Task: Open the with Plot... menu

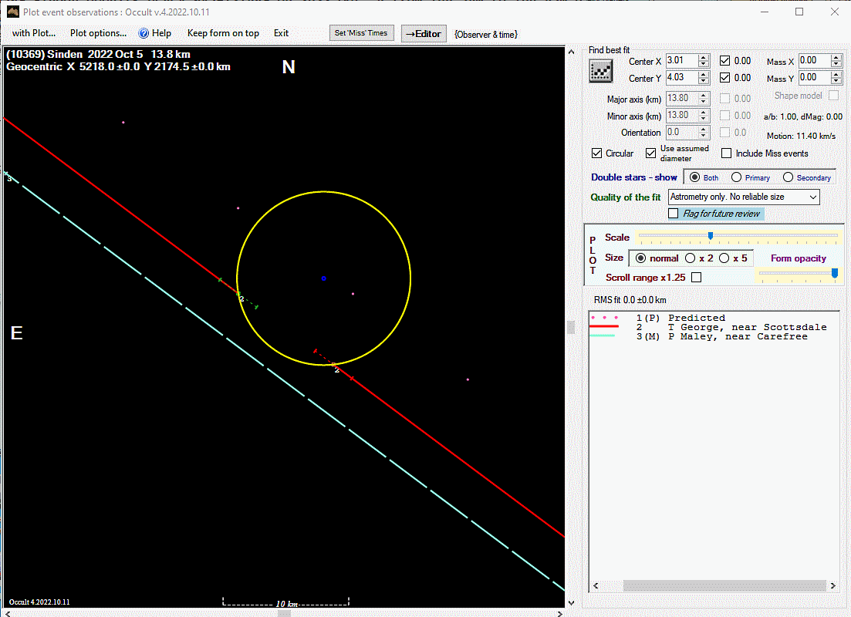Action: click(34, 33)
